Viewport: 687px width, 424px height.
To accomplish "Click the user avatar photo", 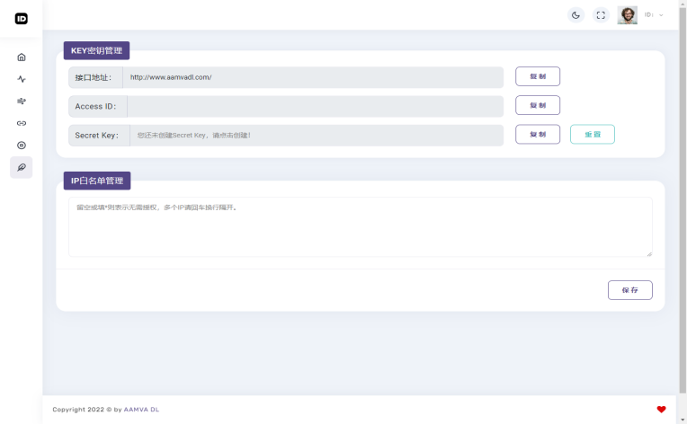I will tap(627, 15).
